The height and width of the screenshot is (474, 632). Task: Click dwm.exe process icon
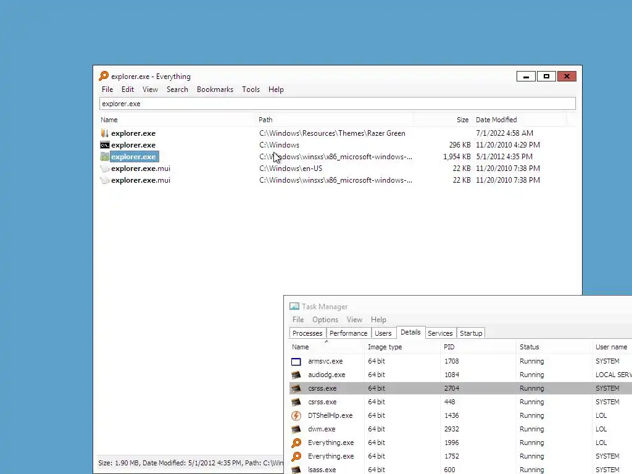coord(296,430)
